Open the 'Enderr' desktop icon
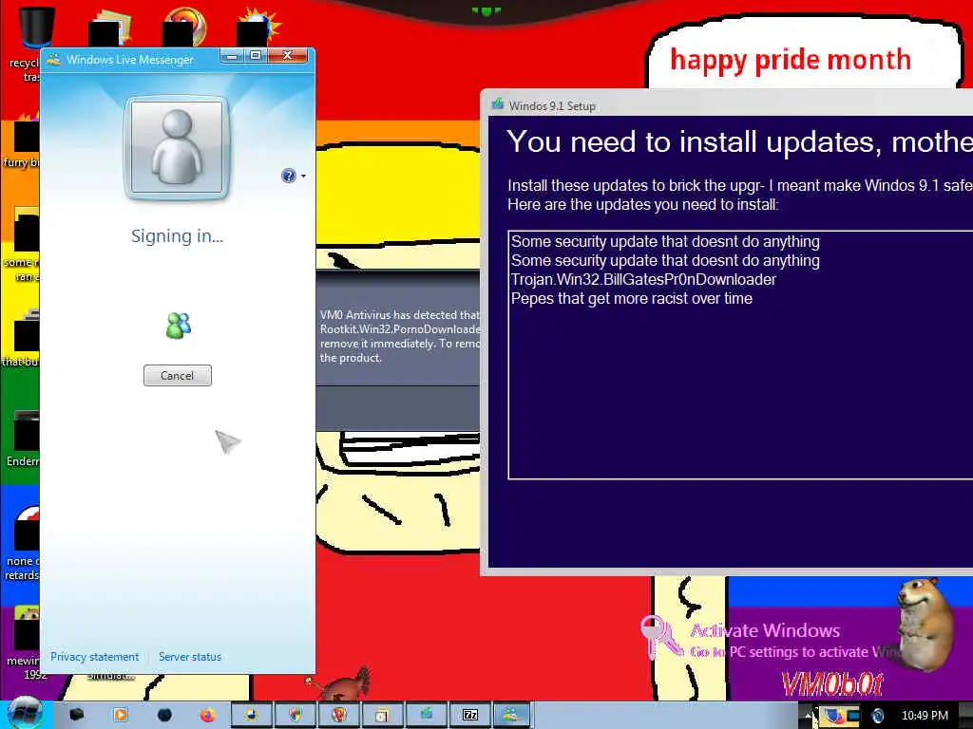Screen dimensions: 973x729 tap(23, 439)
